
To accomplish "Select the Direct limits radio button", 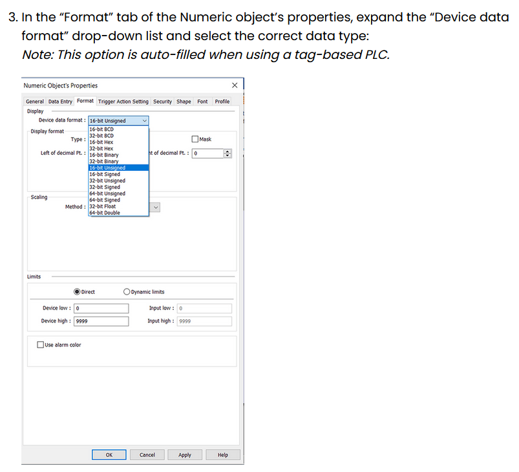I will (78, 292).
